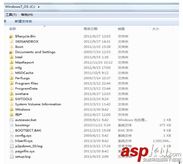This screenshot has height=164, width=183.
Task: Click the MSOCache folder icon
Action: [x=11, y=73]
